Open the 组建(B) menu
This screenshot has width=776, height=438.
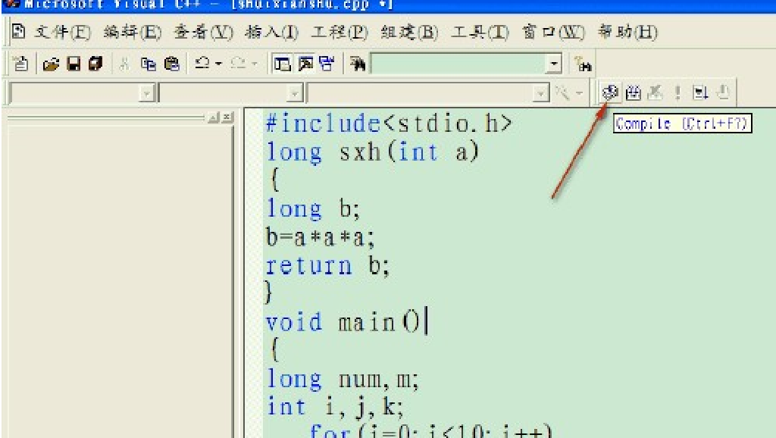410,32
